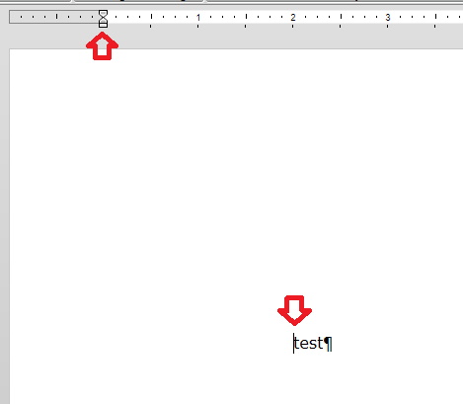Click the gray left margin area of ruler
The width and height of the screenshot is (463, 404).
54,17
